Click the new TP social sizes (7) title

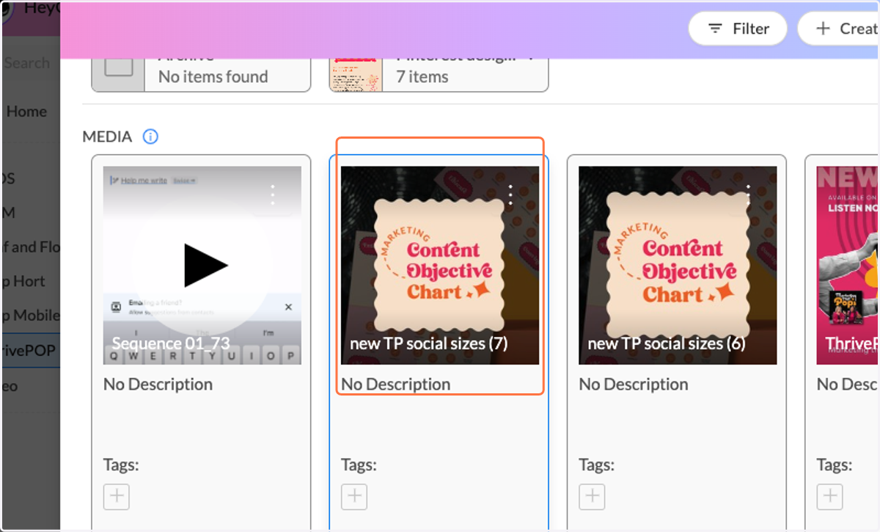(x=429, y=343)
